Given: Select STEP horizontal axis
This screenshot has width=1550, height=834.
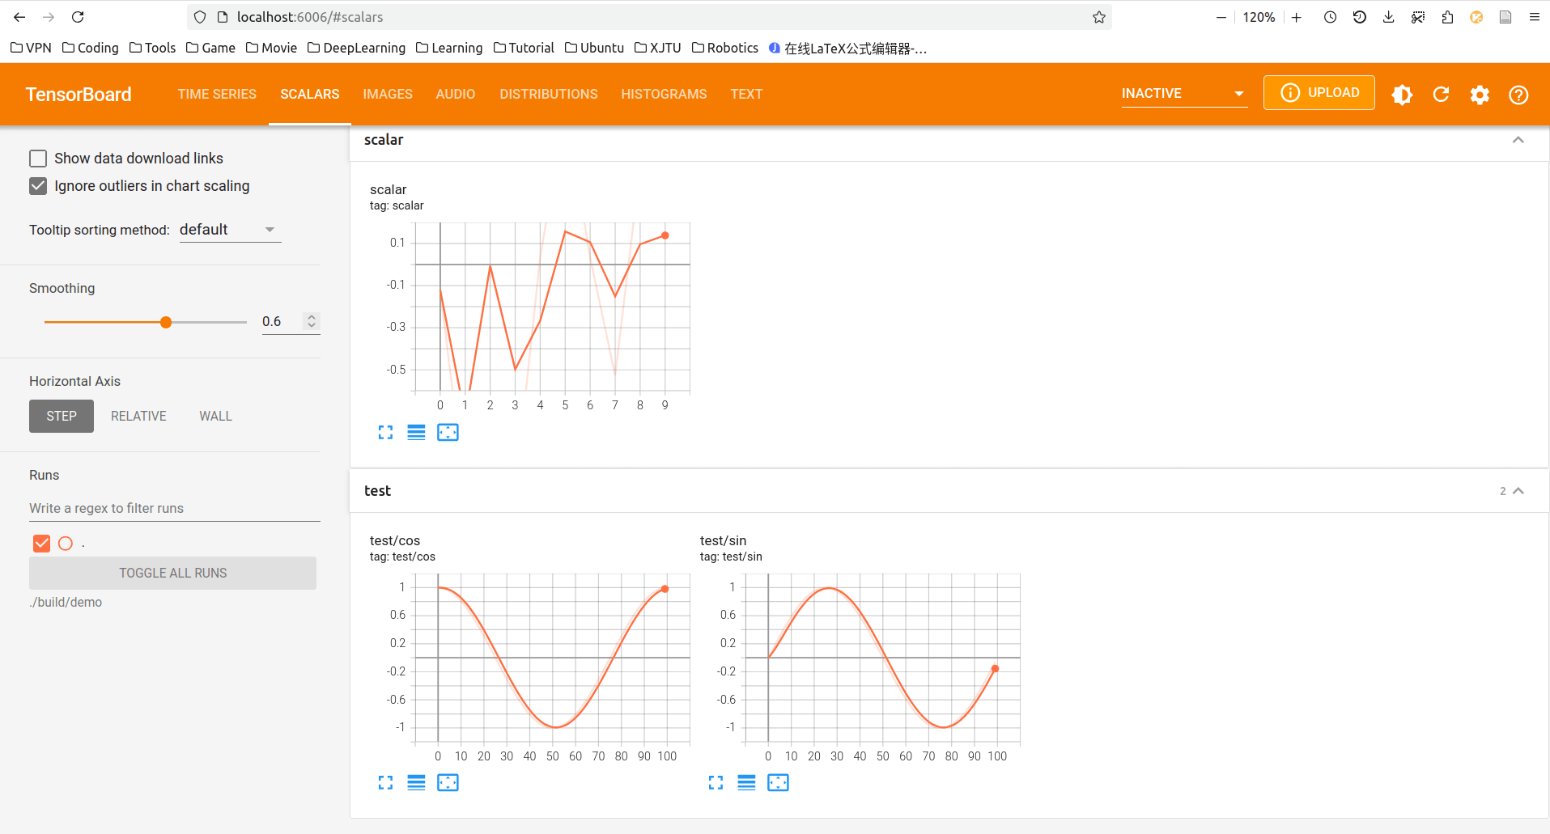Looking at the screenshot, I should 62,416.
